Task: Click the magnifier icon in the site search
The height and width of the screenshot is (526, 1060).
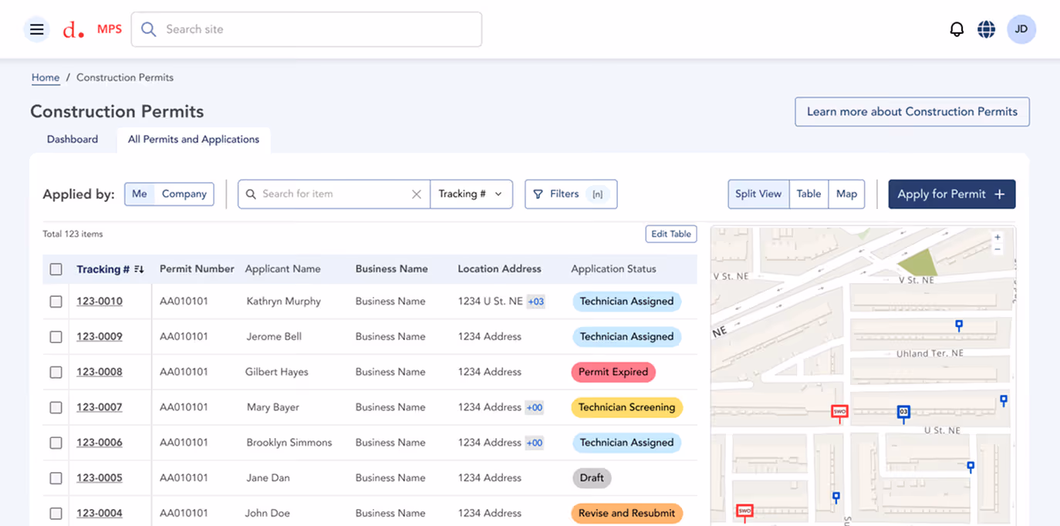Action: [x=147, y=29]
